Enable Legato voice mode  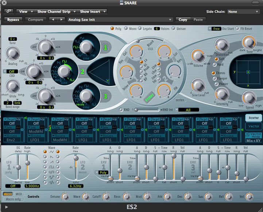140,28
